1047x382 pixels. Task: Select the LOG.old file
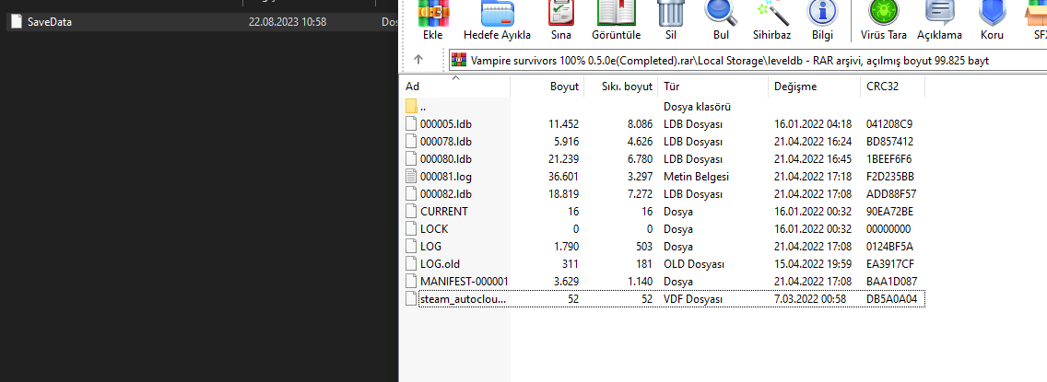440,264
